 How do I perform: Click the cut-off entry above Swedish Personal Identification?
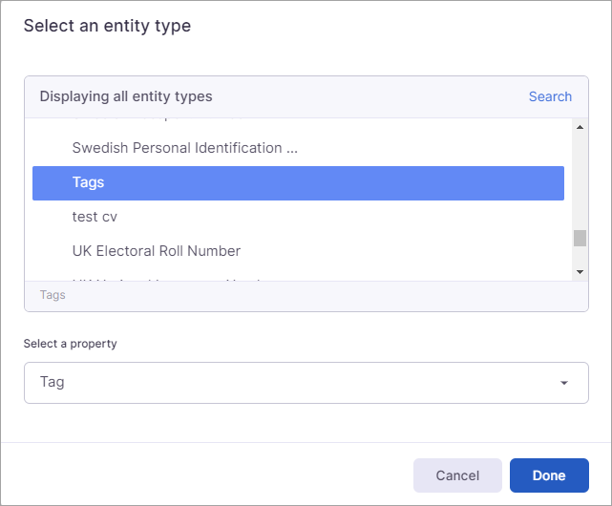(158, 121)
